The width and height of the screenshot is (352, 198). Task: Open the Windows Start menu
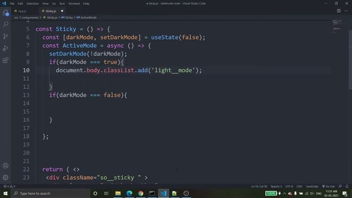pyautogui.click(x=5, y=193)
